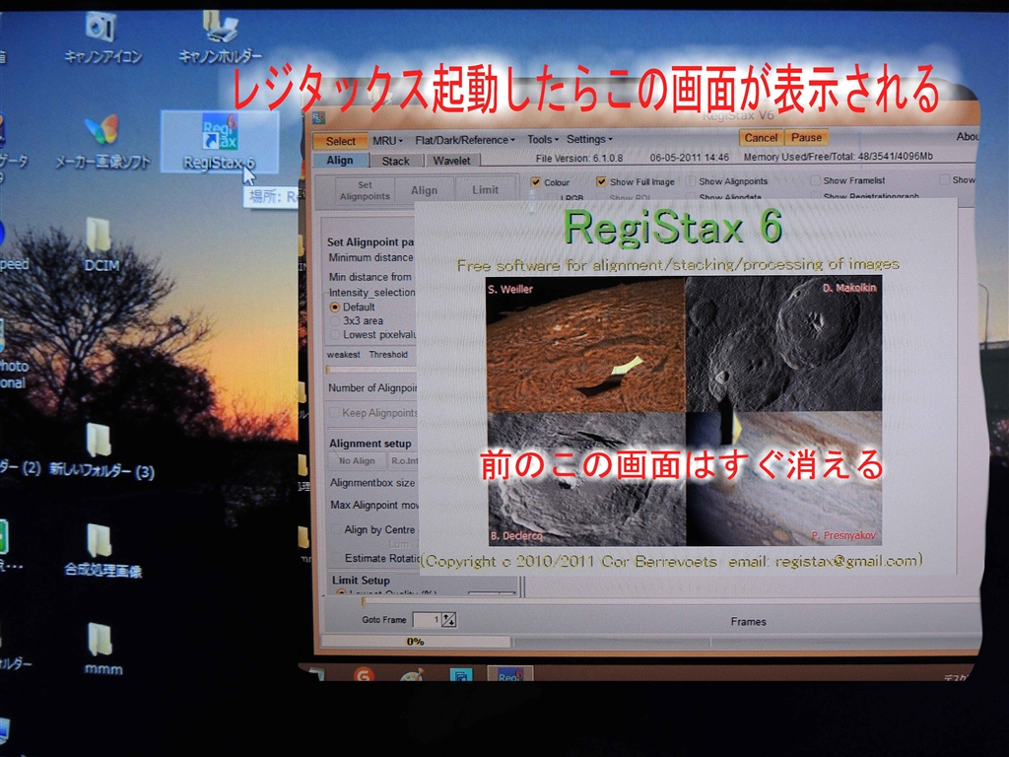
Task: Tick Estimate Rotation checkbox
Action: [337, 558]
